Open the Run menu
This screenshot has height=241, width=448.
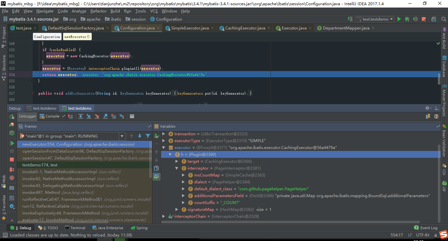click(x=128, y=11)
